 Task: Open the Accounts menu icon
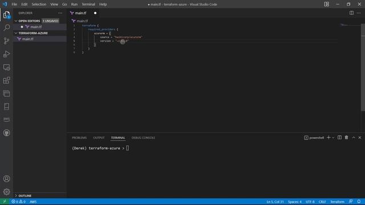click(x=6, y=179)
